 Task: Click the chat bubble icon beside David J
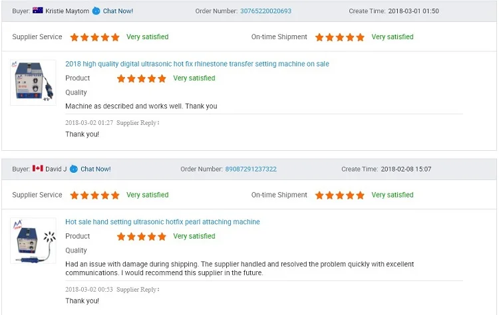(x=73, y=169)
